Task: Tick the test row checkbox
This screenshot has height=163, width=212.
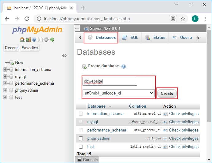Action: click(x=81, y=146)
